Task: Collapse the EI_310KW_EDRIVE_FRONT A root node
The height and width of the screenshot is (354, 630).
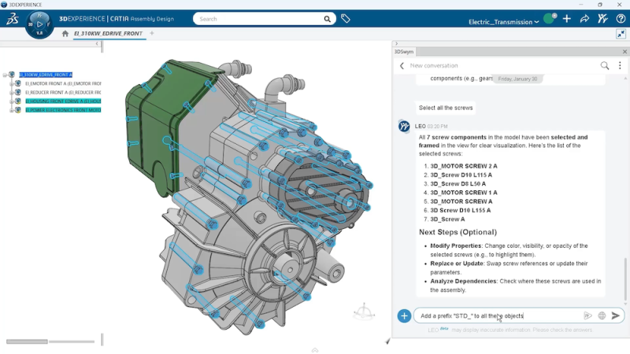Action: 5,75
